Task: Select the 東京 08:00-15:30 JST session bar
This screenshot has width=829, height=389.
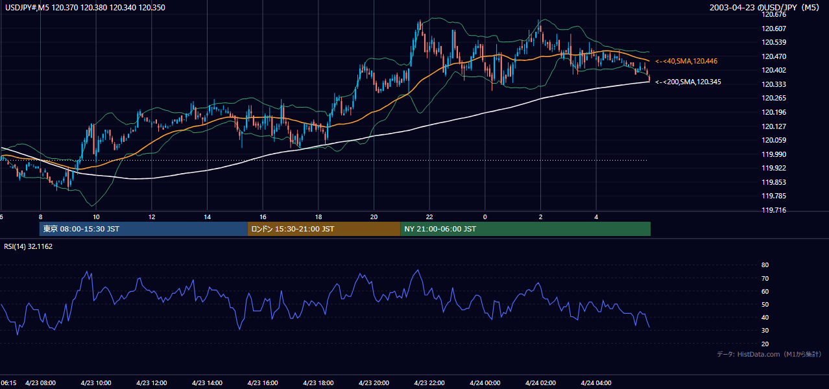Action: 143,229
